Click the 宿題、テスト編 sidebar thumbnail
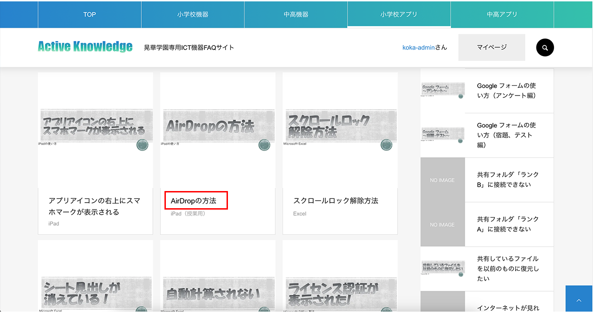 pyautogui.click(x=442, y=135)
